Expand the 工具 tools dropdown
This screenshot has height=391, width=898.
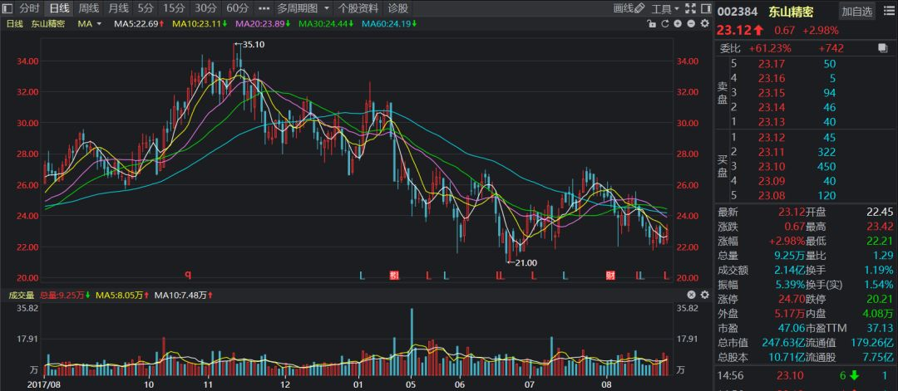pos(664,8)
